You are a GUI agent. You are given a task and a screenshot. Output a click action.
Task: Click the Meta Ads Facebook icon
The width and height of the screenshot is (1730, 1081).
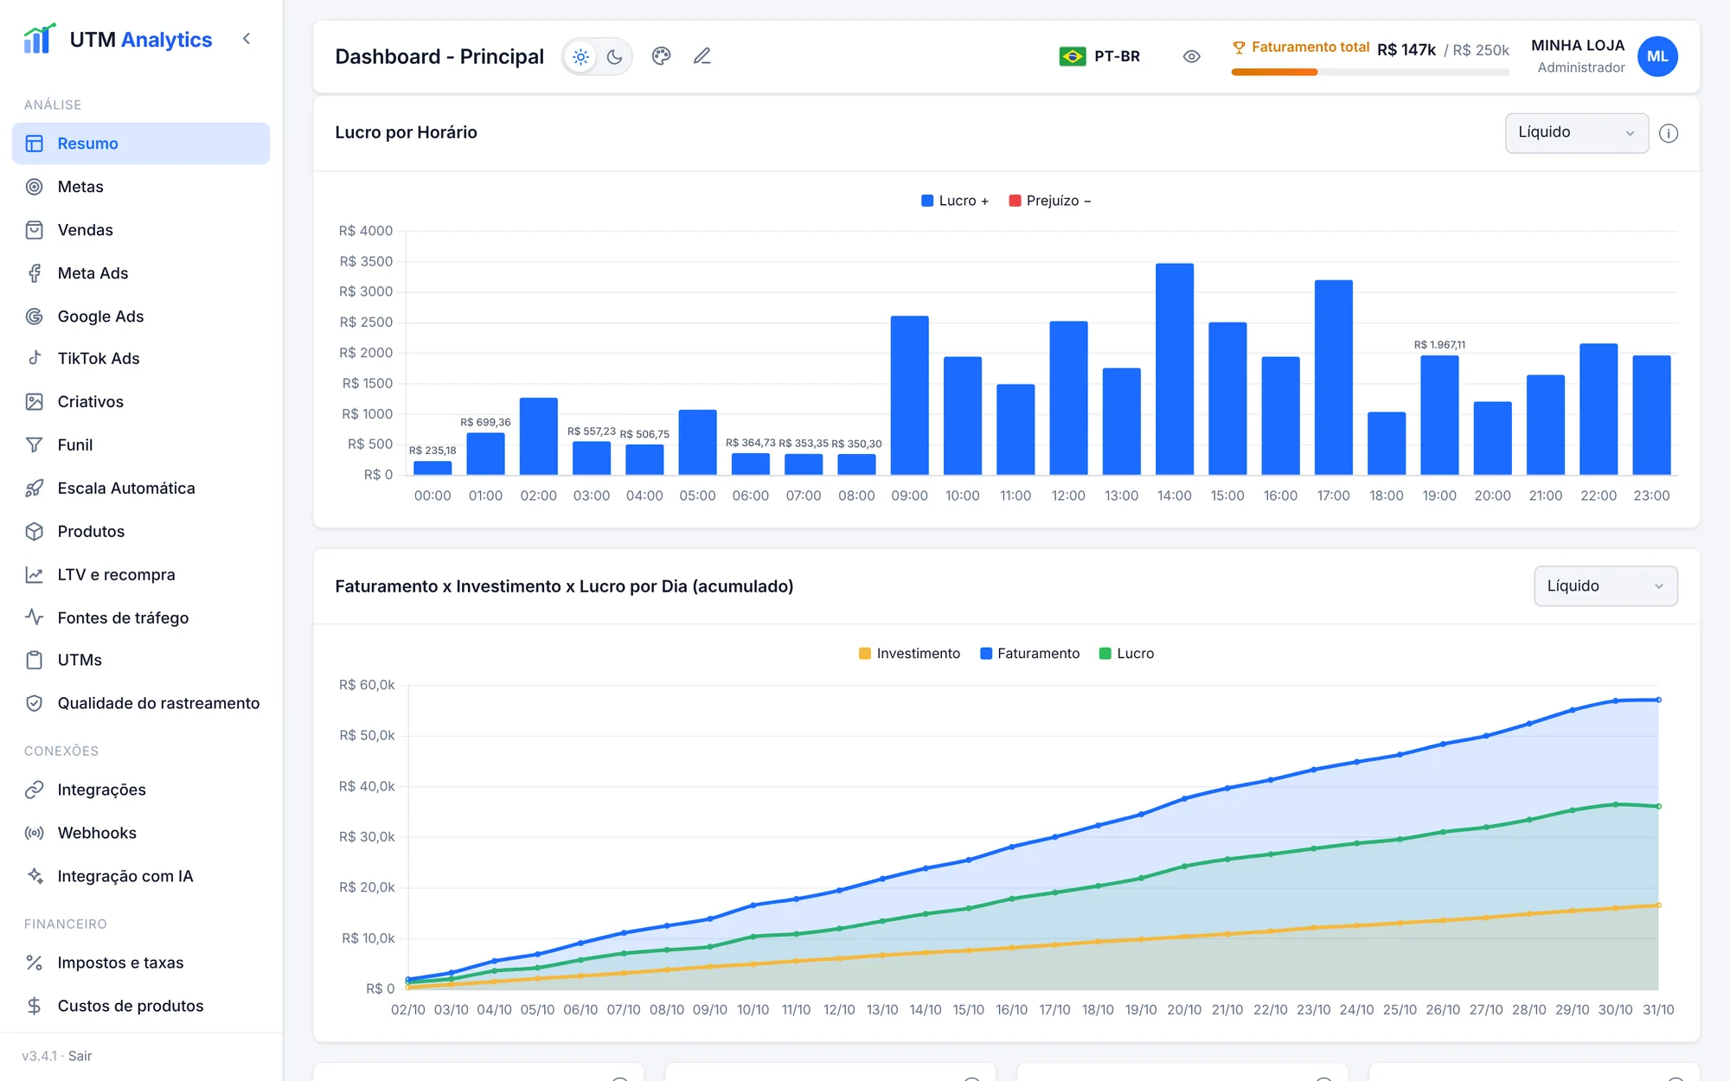point(35,273)
